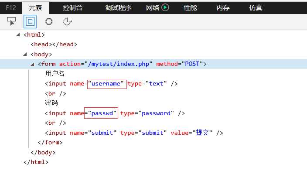307x181 pixels.
Task: Click the type="text" attribute value
Action: (x=156, y=84)
